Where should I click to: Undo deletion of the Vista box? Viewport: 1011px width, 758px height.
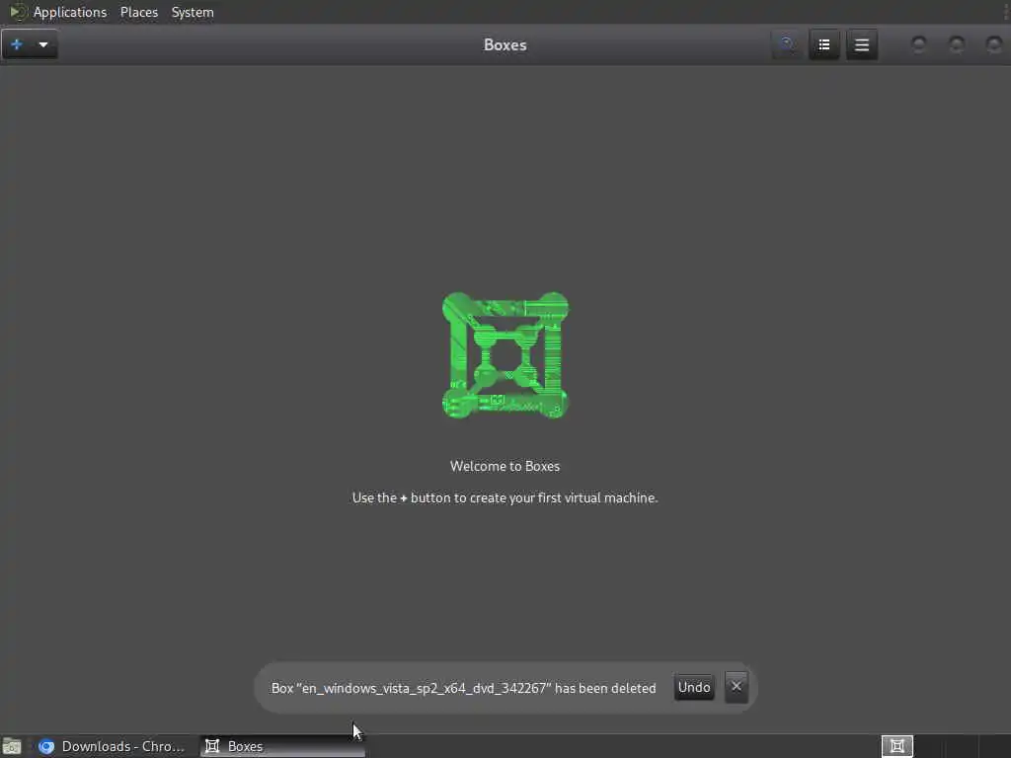click(694, 687)
